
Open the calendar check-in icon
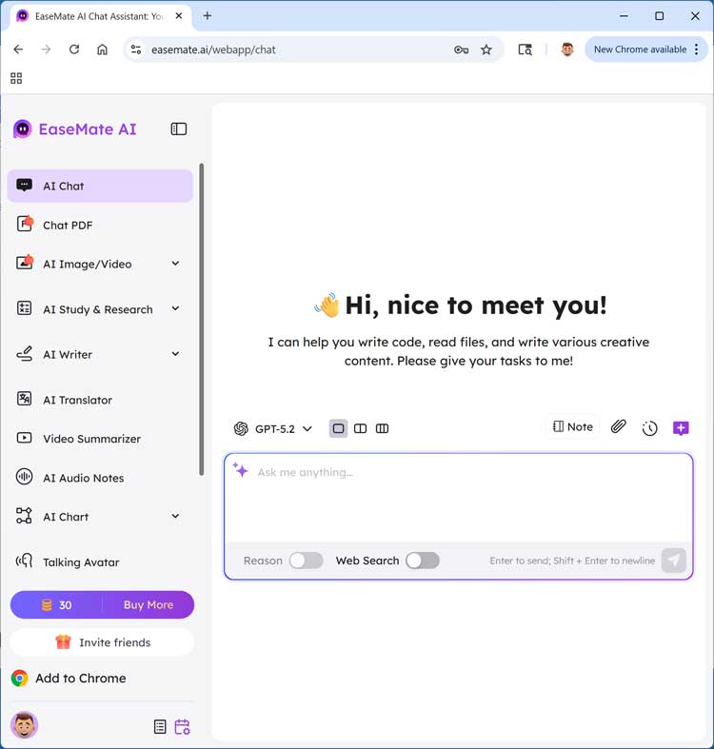pos(182,726)
